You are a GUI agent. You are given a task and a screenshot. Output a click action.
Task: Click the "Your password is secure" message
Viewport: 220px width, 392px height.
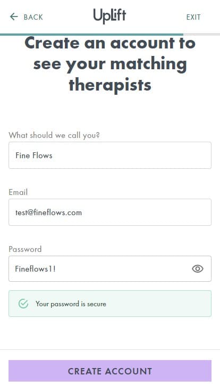(71, 304)
